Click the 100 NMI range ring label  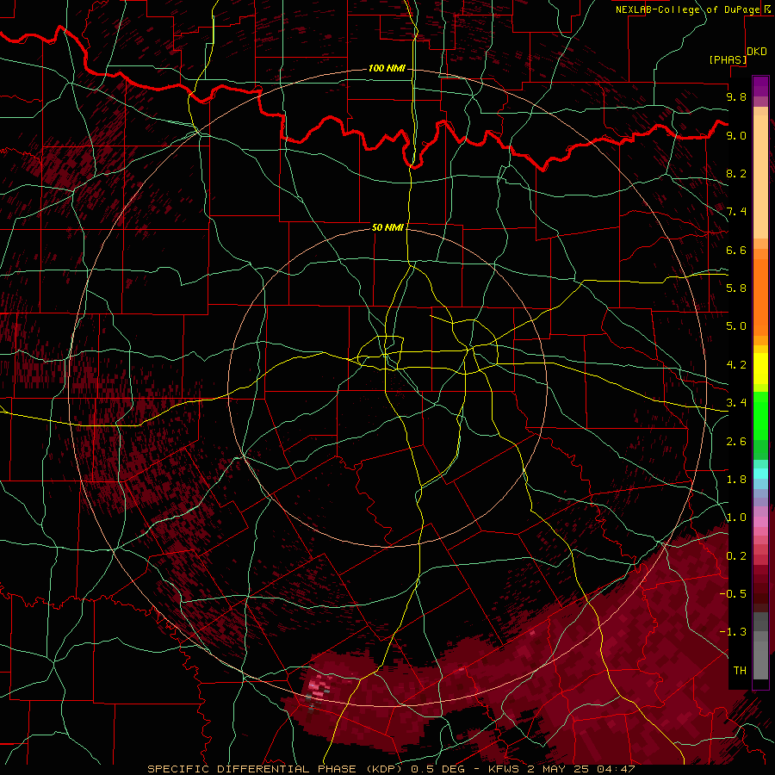point(387,68)
